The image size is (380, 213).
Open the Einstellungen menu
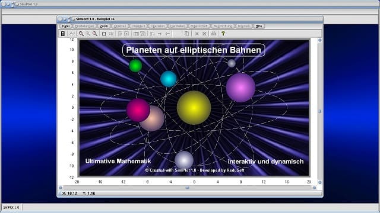(84, 26)
